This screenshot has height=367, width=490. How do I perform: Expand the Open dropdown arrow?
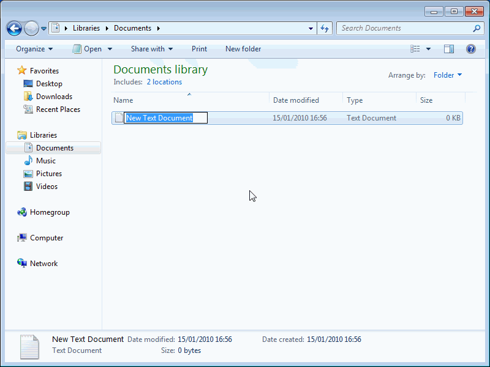110,49
